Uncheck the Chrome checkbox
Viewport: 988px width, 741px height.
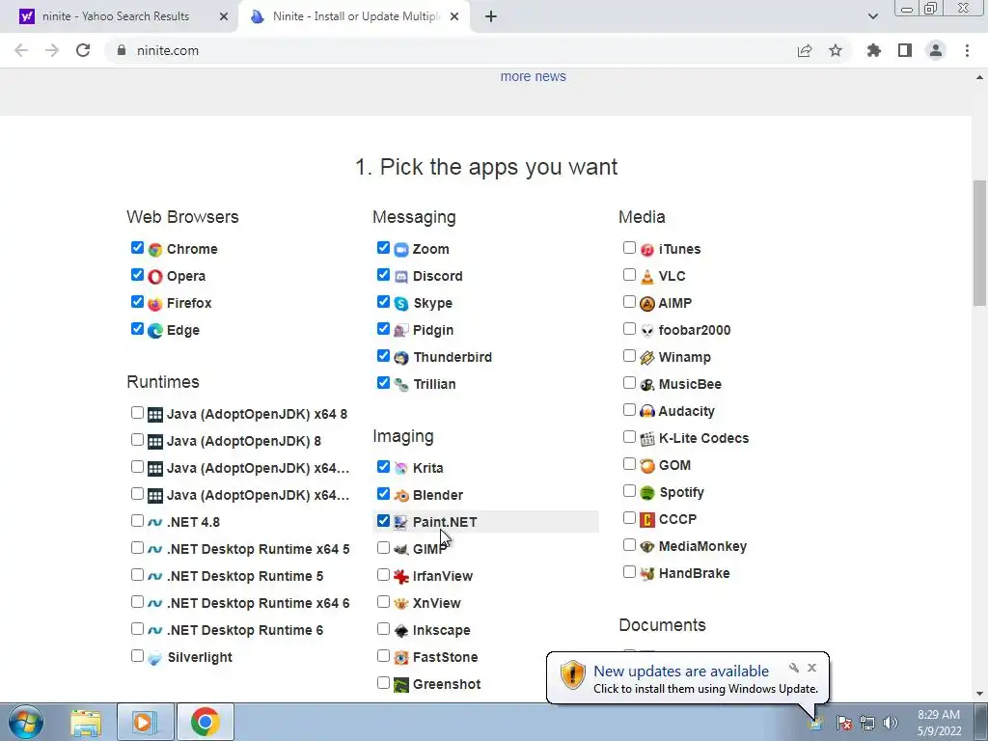137,248
